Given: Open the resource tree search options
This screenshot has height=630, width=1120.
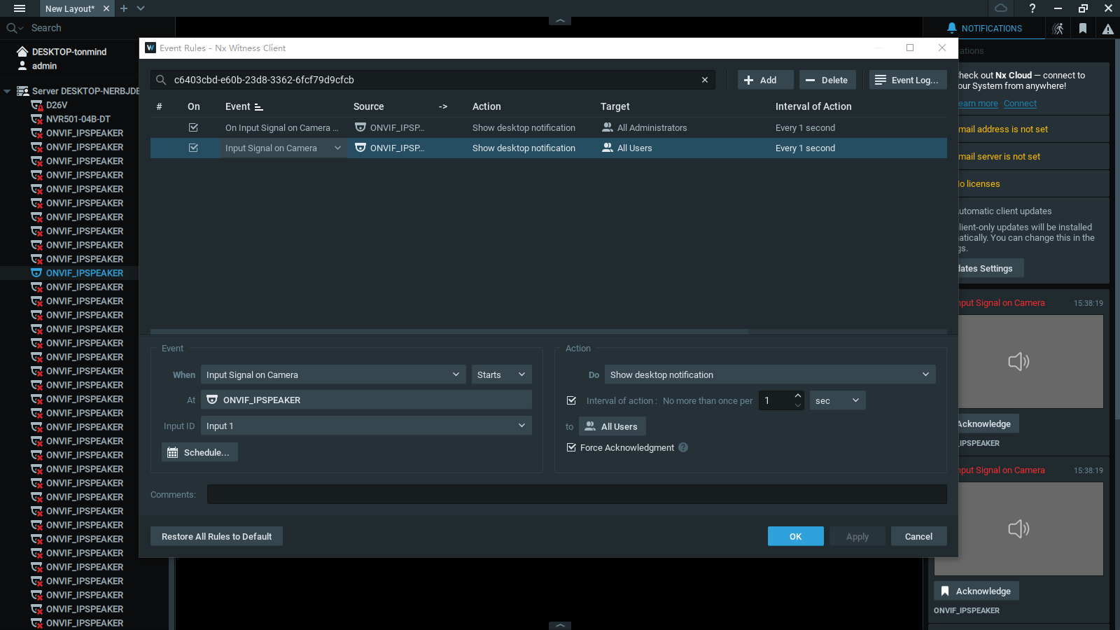Looking at the screenshot, I should click(x=14, y=28).
